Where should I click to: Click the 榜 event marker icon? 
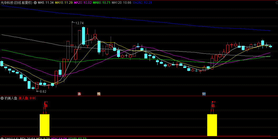(x=99, y=94)
